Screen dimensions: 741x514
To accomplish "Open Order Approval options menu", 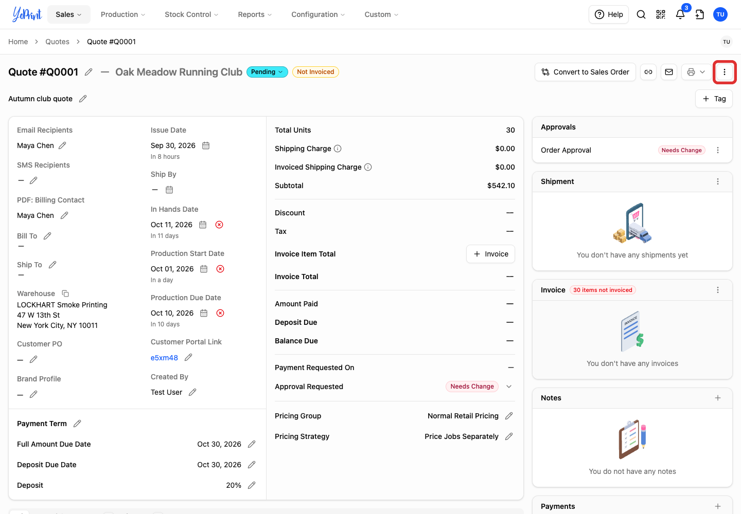I will click(718, 150).
